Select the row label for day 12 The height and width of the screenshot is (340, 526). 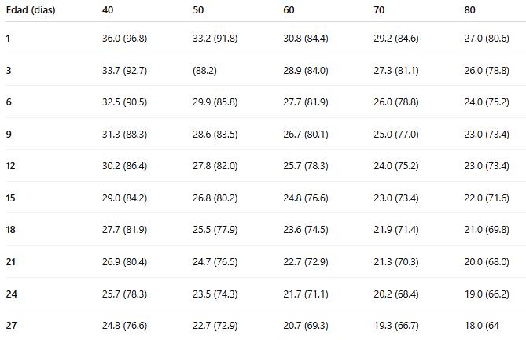(11, 165)
